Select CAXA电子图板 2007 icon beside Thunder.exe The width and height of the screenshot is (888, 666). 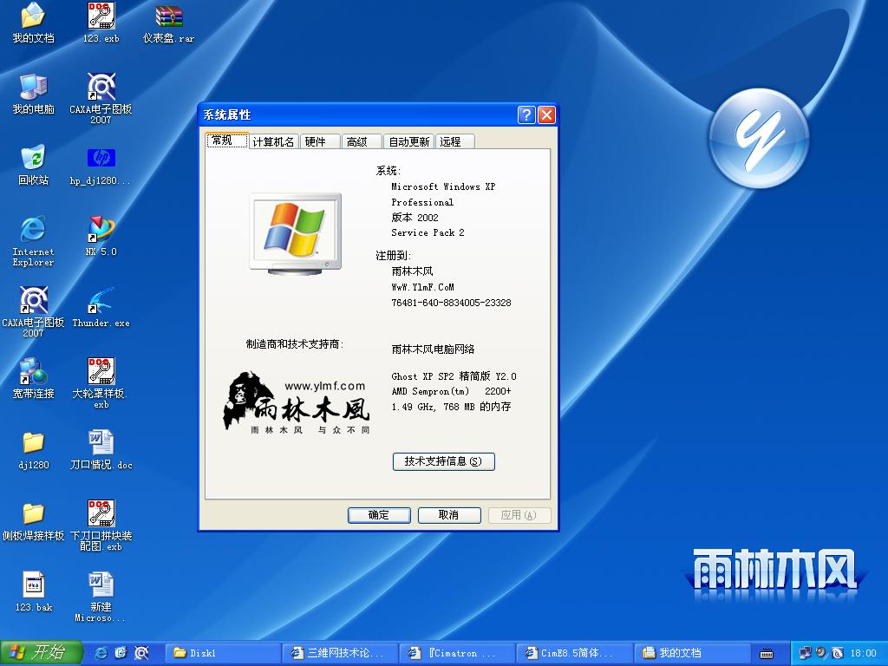click(34, 311)
